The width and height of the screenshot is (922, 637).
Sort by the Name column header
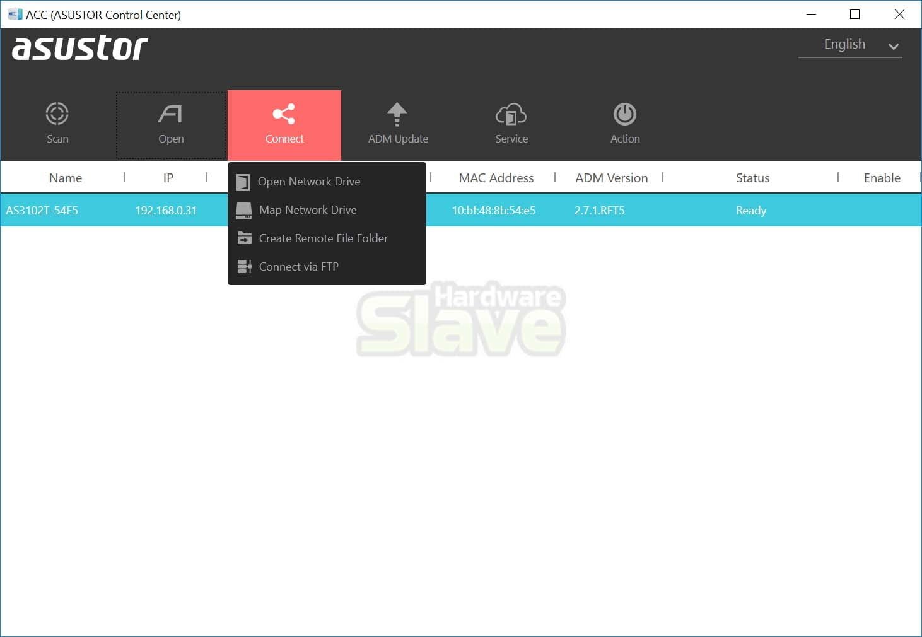66,178
